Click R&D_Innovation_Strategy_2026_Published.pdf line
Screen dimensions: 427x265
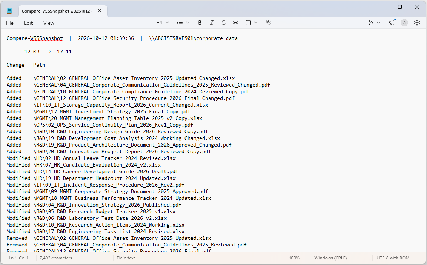[x=94, y=205]
